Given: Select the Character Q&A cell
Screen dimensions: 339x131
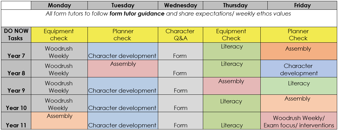Looking at the screenshot, I should (181, 35).
